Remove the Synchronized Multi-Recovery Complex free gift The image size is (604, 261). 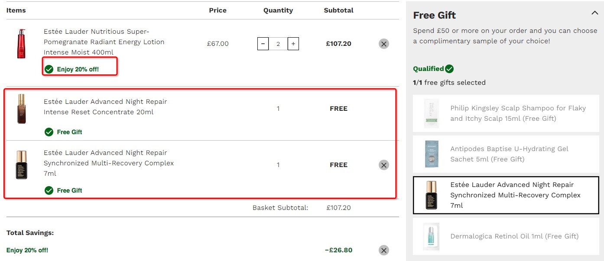[383, 165]
